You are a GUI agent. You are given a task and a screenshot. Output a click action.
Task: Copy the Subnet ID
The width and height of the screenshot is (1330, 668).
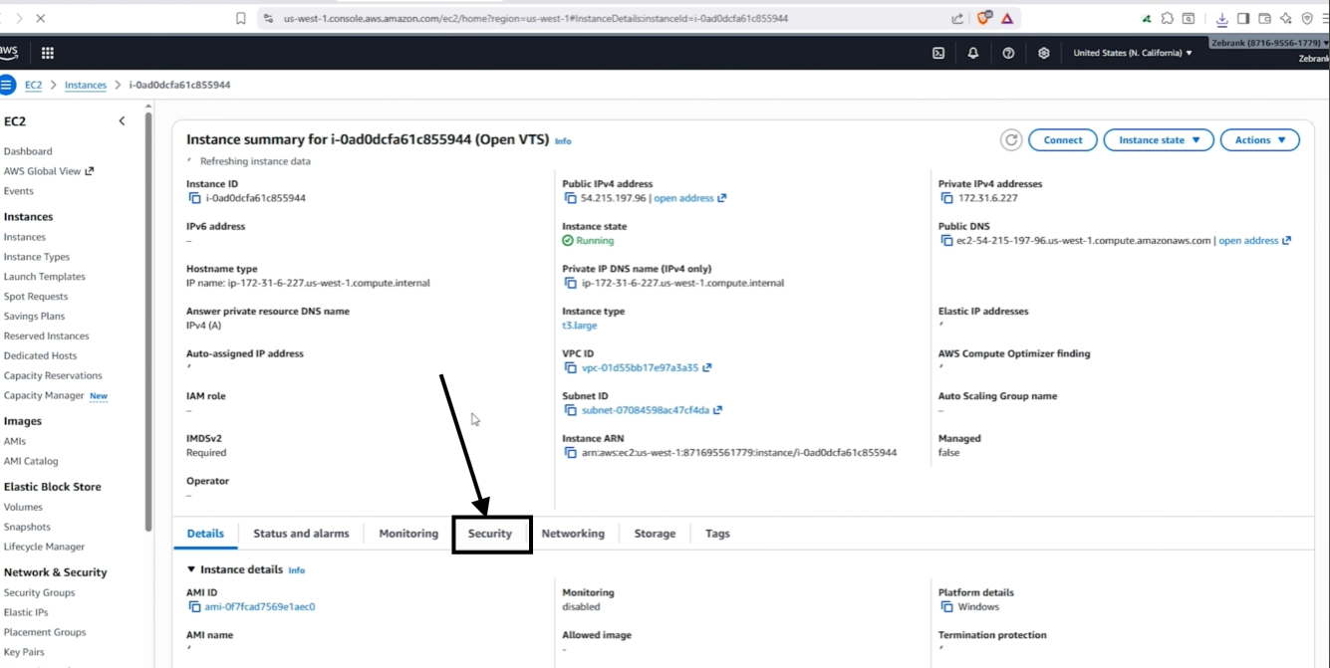pyautogui.click(x=570, y=410)
